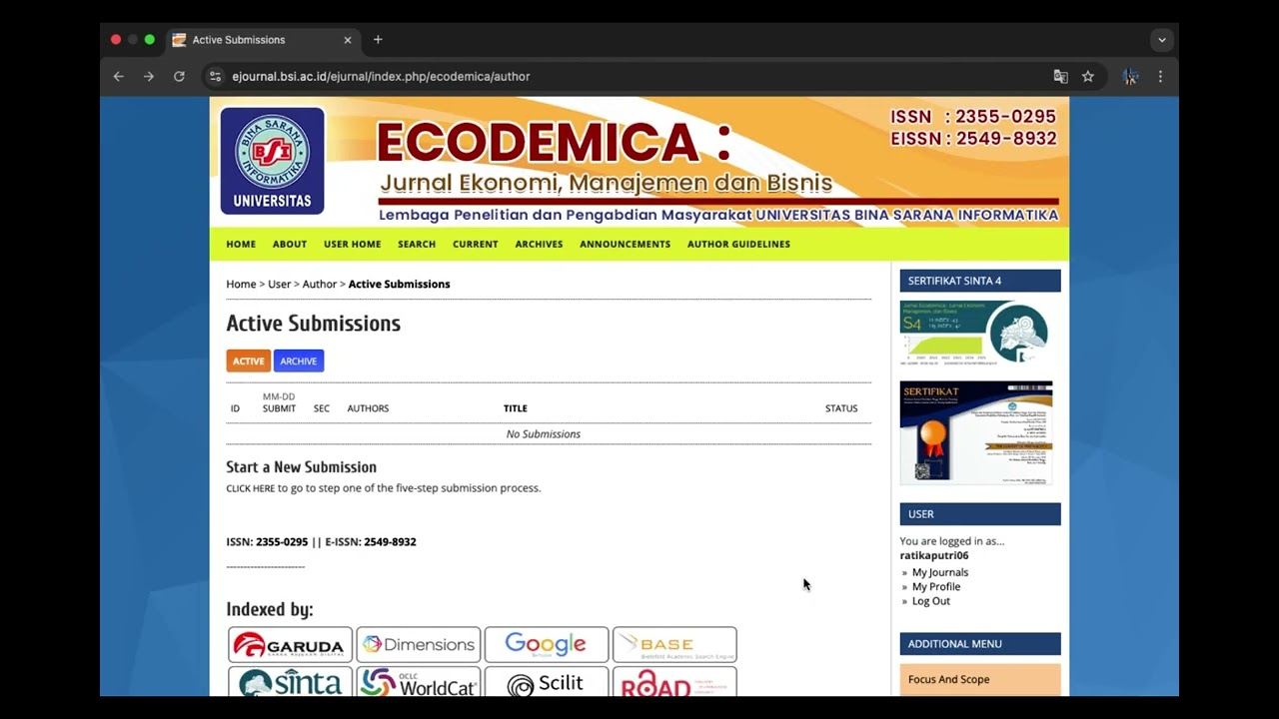Click the SUBMIT column header
The height and width of the screenshot is (719, 1279).
(279, 408)
